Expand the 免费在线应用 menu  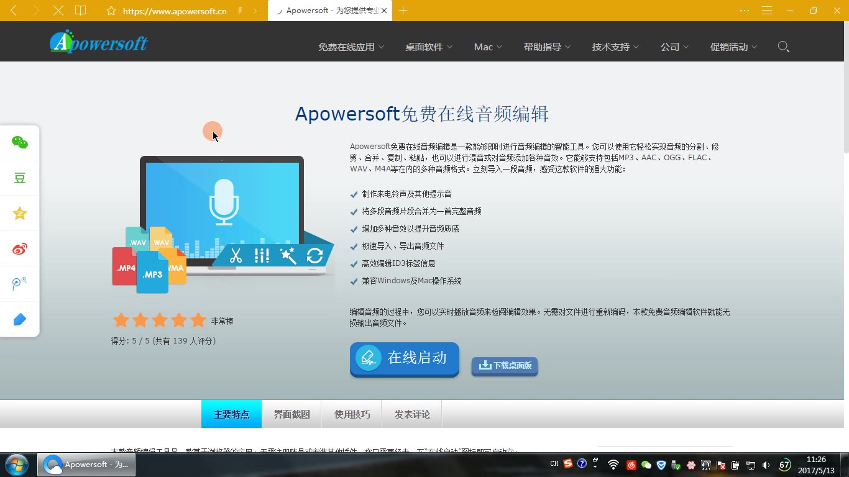[x=351, y=47]
